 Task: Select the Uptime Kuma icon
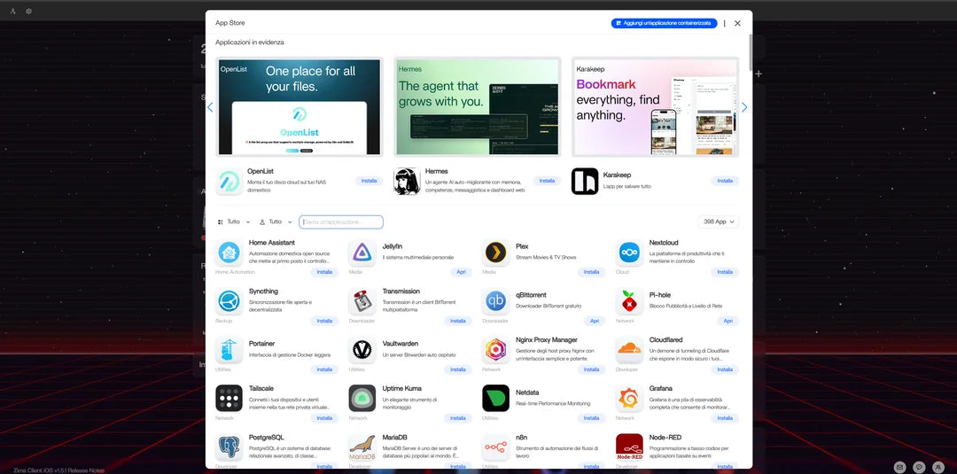click(362, 399)
